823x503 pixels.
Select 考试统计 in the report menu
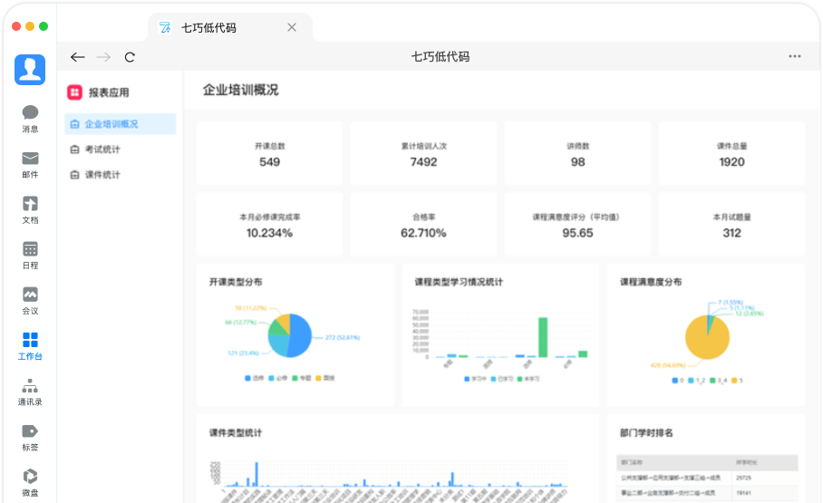(x=102, y=150)
